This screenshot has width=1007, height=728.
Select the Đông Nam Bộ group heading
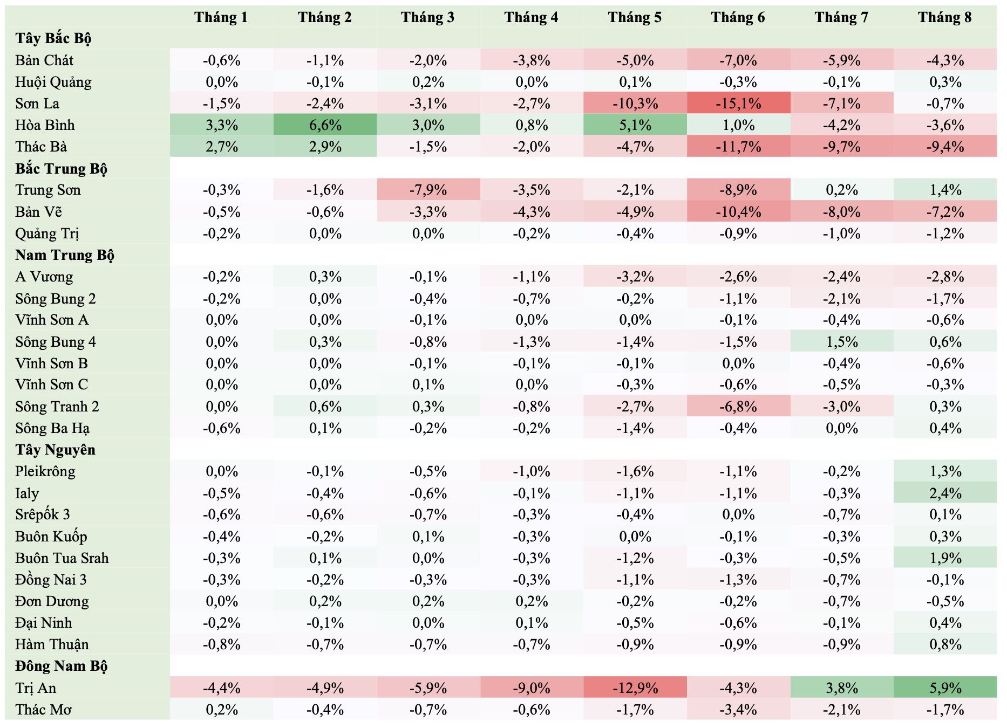tap(61, 666)
